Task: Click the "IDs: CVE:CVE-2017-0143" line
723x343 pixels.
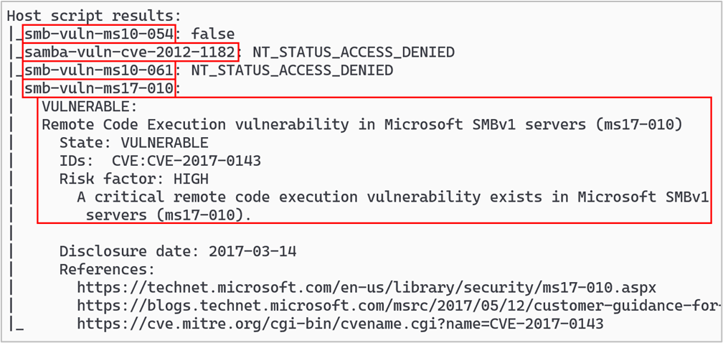Action: tap(160, 161)
